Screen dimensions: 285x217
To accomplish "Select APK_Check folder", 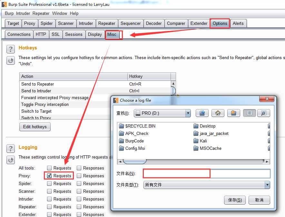I will pos(133,133).
